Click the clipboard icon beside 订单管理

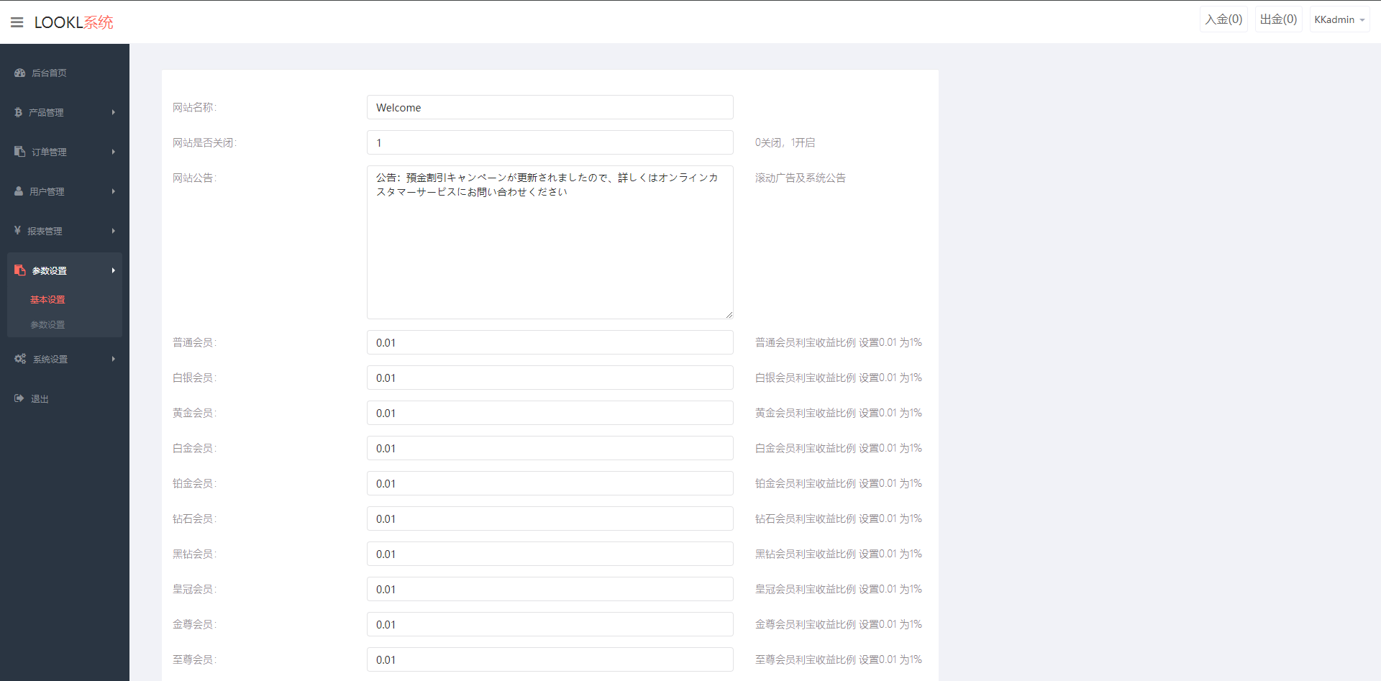(18, 152)
